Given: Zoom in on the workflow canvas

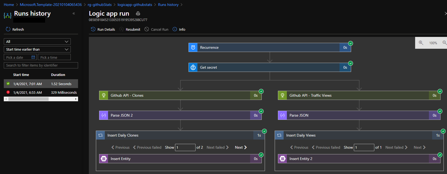Looking at the screenshot, I should point(421,43).
